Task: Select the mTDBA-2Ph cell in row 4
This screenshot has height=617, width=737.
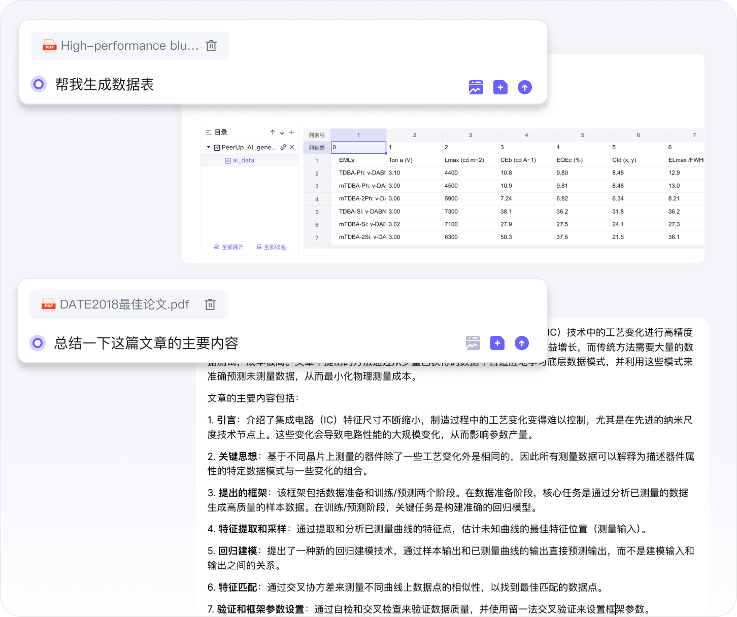Action: (x=358, y=199)
